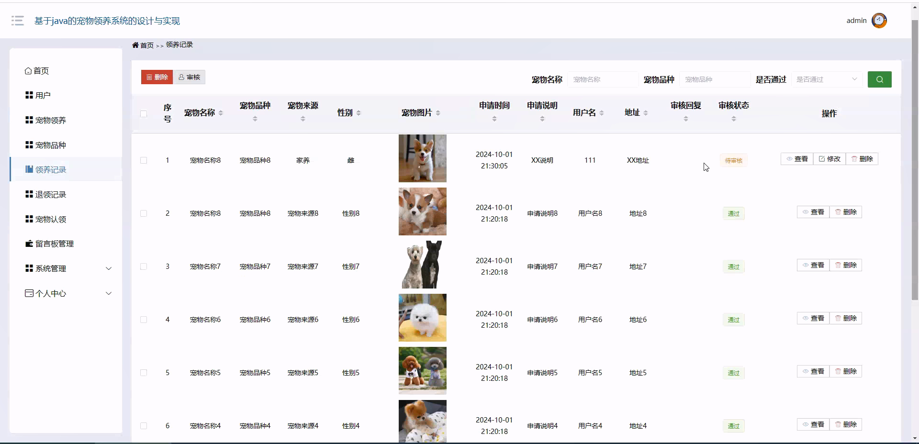Check the box for row 4

[144, 320]
